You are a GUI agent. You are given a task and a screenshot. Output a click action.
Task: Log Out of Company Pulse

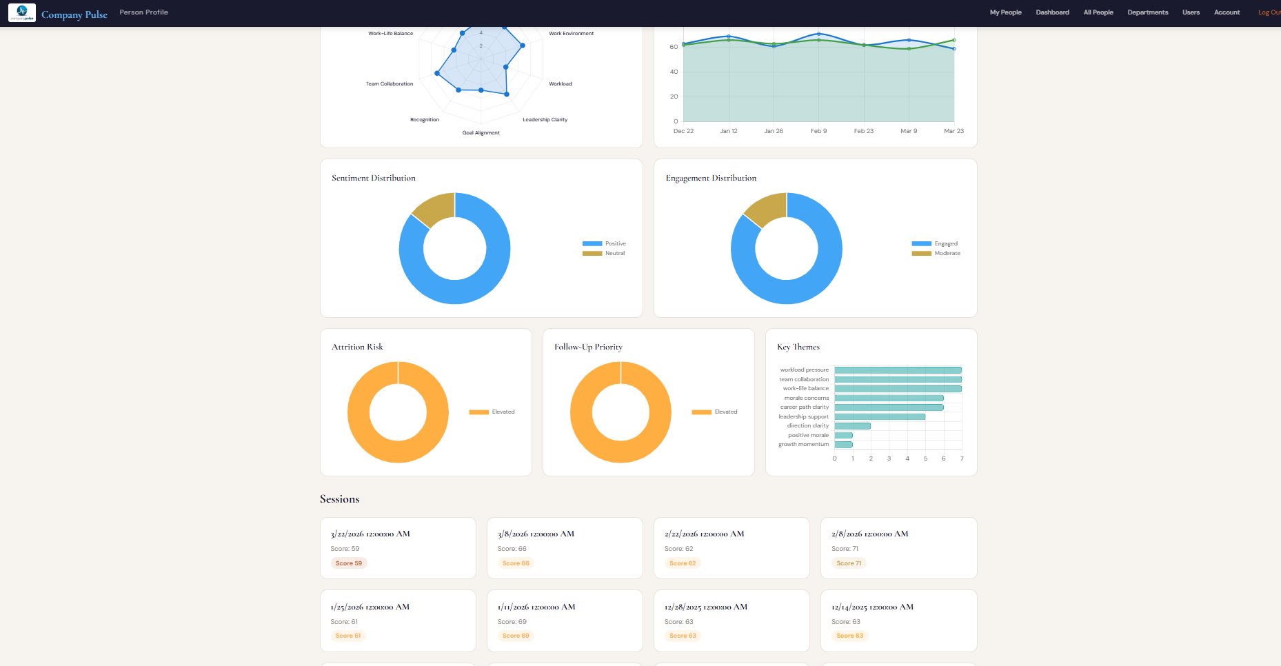click(1269, 12)
